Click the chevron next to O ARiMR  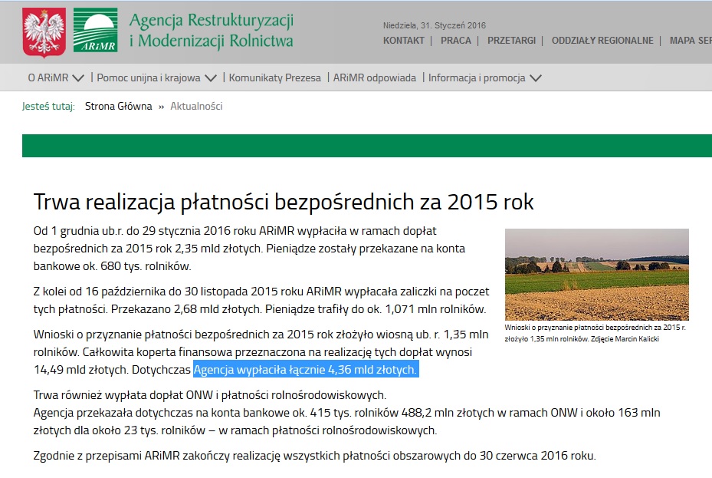click(x=78, y=78)
